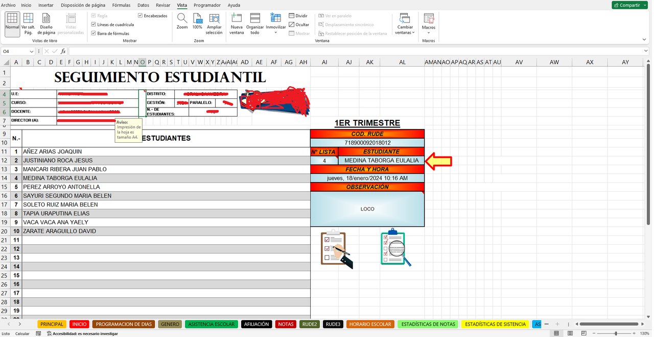Click the 130% zoom level
Screen dimensions: 654x337
point(645,333)
